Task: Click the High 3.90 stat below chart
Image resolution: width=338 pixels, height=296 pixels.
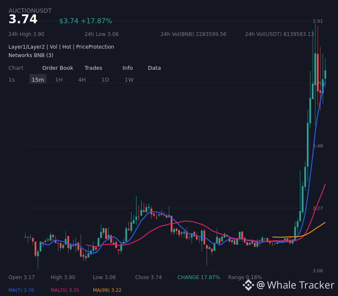Action: 63,277
